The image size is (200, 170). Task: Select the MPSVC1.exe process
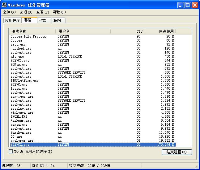coord(93,60)
